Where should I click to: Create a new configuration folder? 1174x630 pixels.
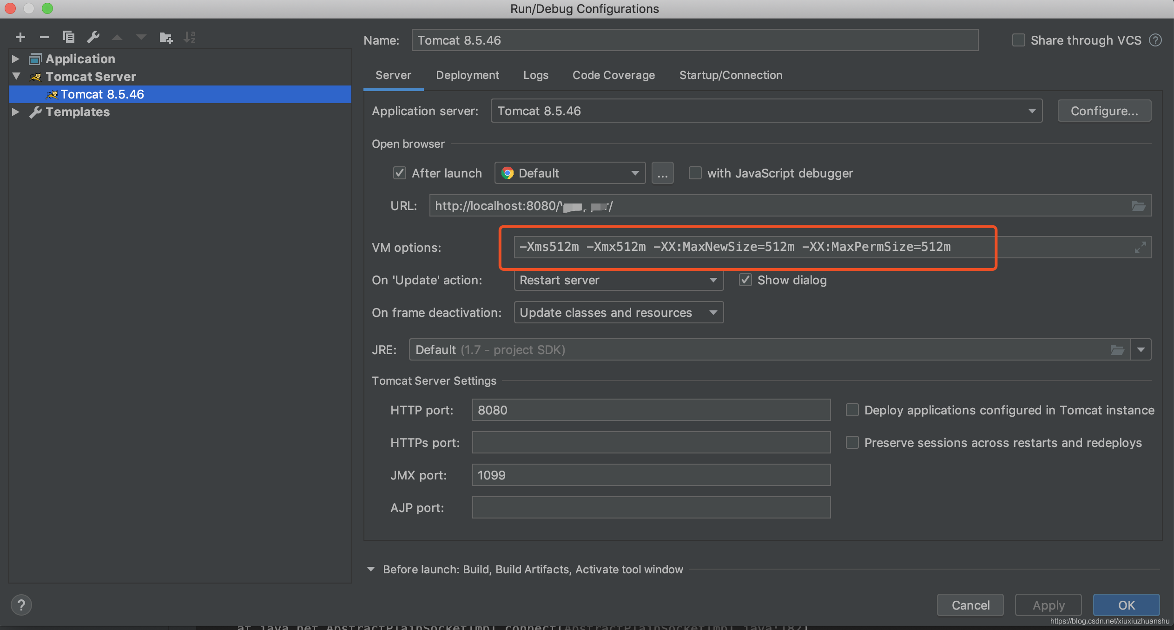[x=165, y=37]
